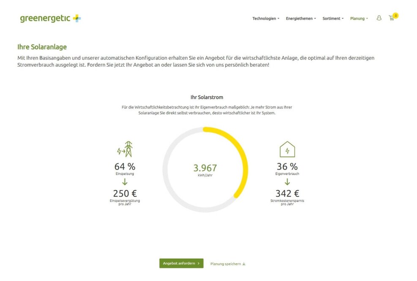Image resolution: width=417 pixels, height=281 pixels.
Task: Click the Planung speichern link
Action: click(225, 263)
